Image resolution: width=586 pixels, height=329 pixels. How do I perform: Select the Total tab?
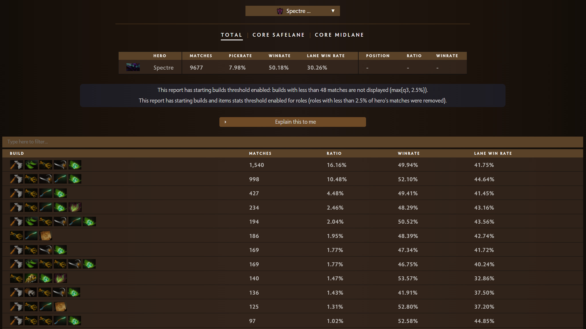coord(231,35)
